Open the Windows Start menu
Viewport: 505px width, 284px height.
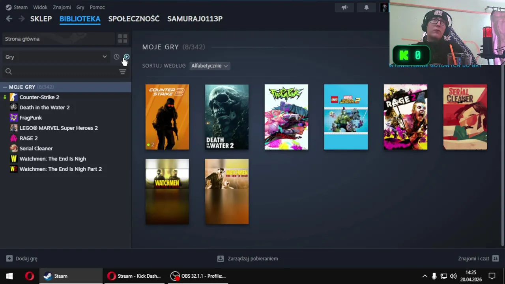(x=9, y=276)
